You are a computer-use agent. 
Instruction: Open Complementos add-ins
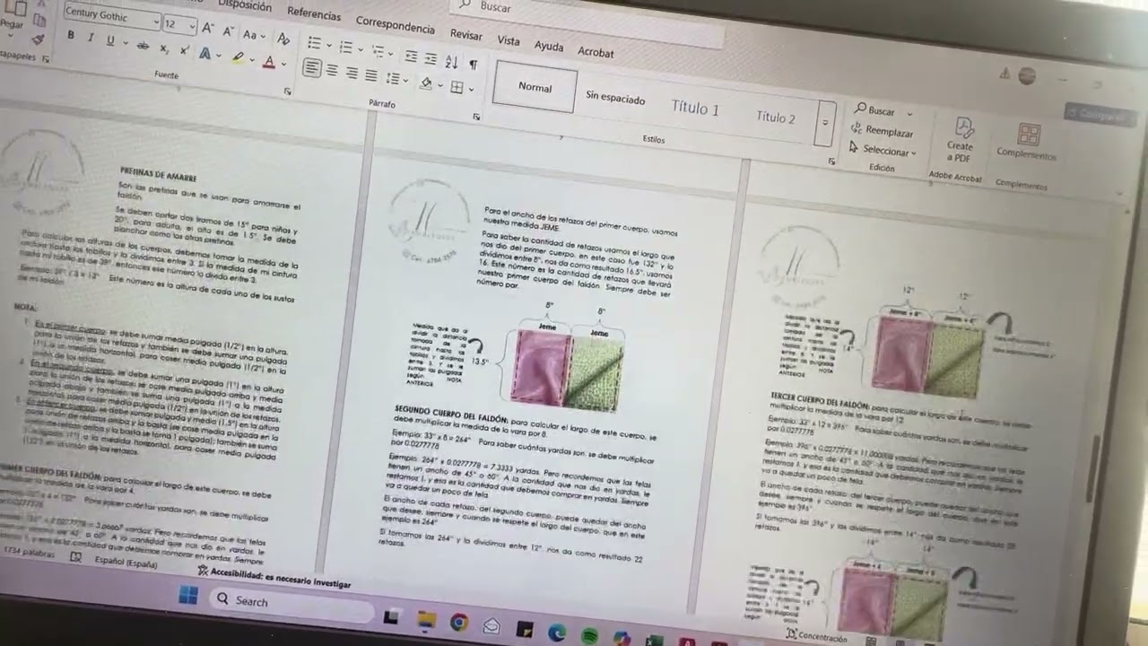pyautogui.click(x=1027, y=144)
